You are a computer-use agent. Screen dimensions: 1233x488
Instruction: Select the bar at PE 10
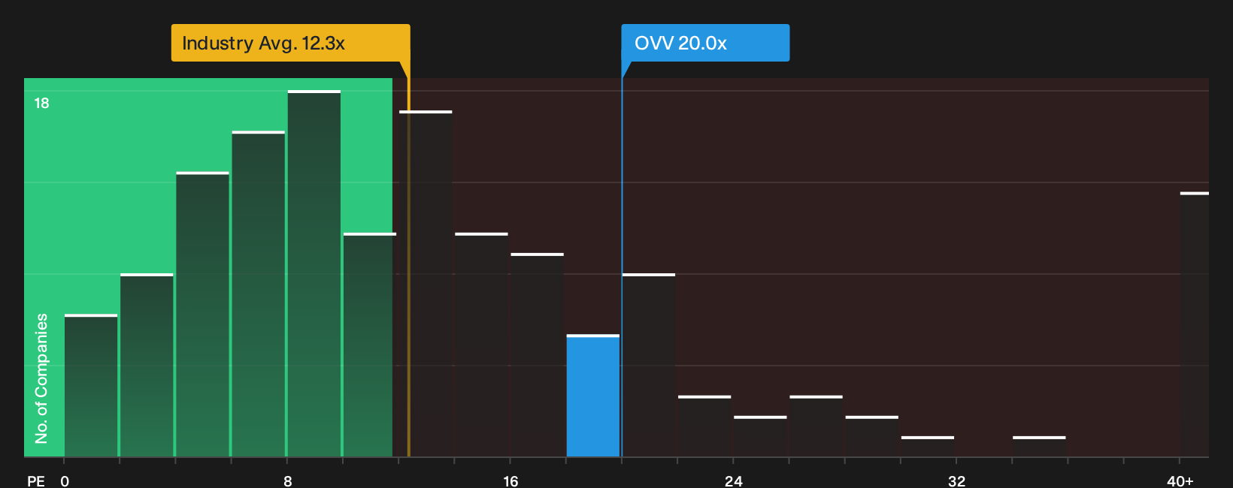click(370, 345)
